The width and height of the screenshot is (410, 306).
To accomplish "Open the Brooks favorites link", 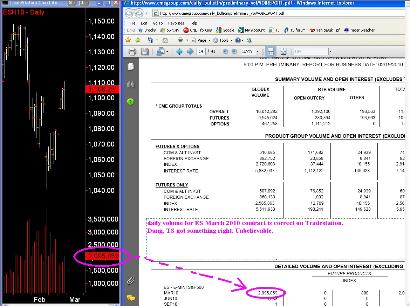I will tap(147, 30).
